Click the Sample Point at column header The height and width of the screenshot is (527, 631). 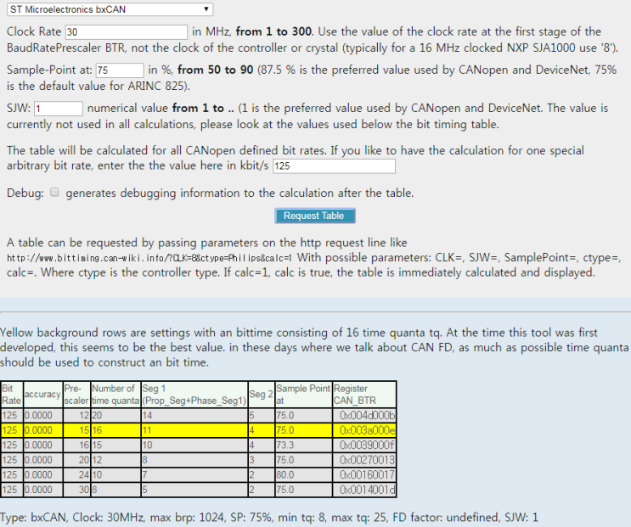tap(302, 394)
